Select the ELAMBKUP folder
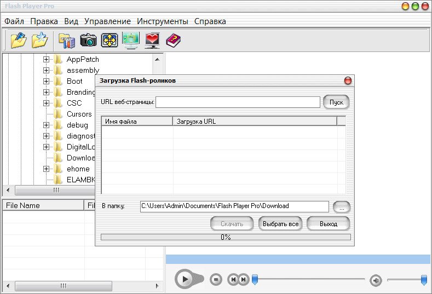 (80, 180)
